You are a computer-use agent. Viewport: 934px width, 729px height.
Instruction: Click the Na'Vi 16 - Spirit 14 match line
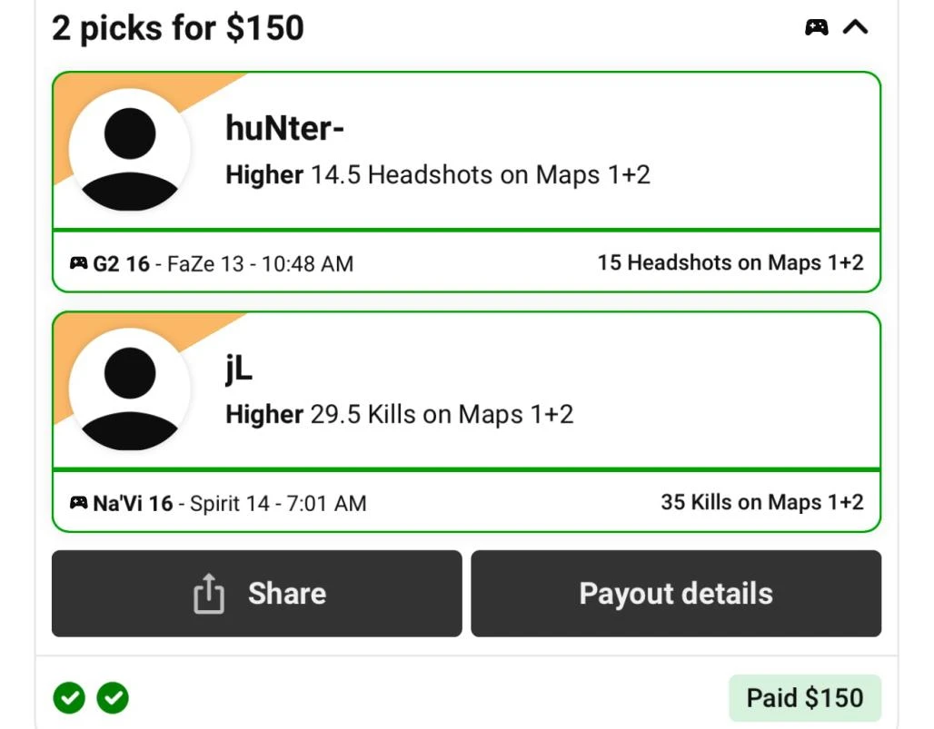tap(230, 504)
